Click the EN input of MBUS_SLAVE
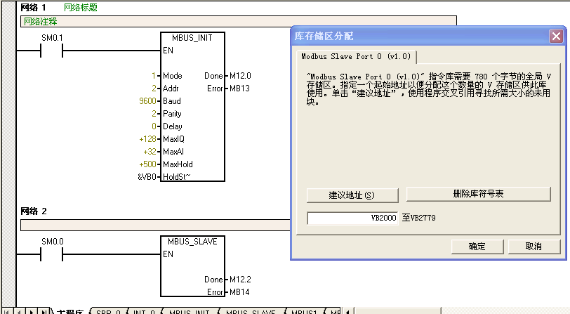This screenshot has height=314, width=570. point(168,254)
